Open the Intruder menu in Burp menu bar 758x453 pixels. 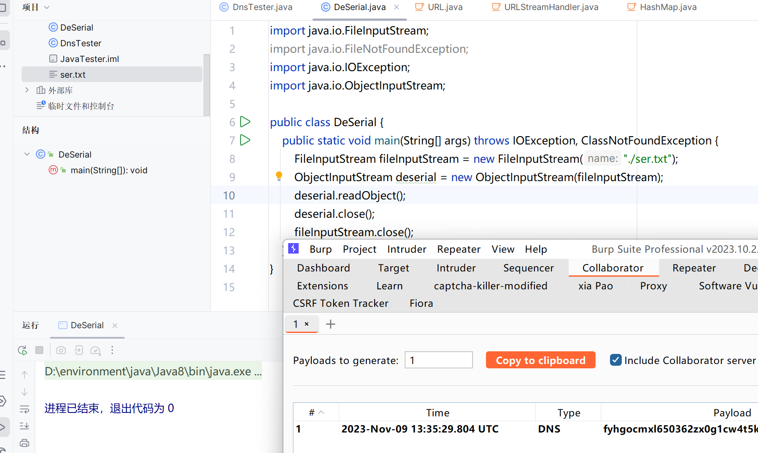407,249
